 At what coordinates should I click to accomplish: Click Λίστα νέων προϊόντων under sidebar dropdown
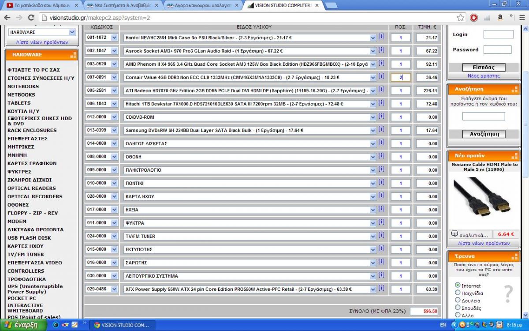click(x=42, y=42)
